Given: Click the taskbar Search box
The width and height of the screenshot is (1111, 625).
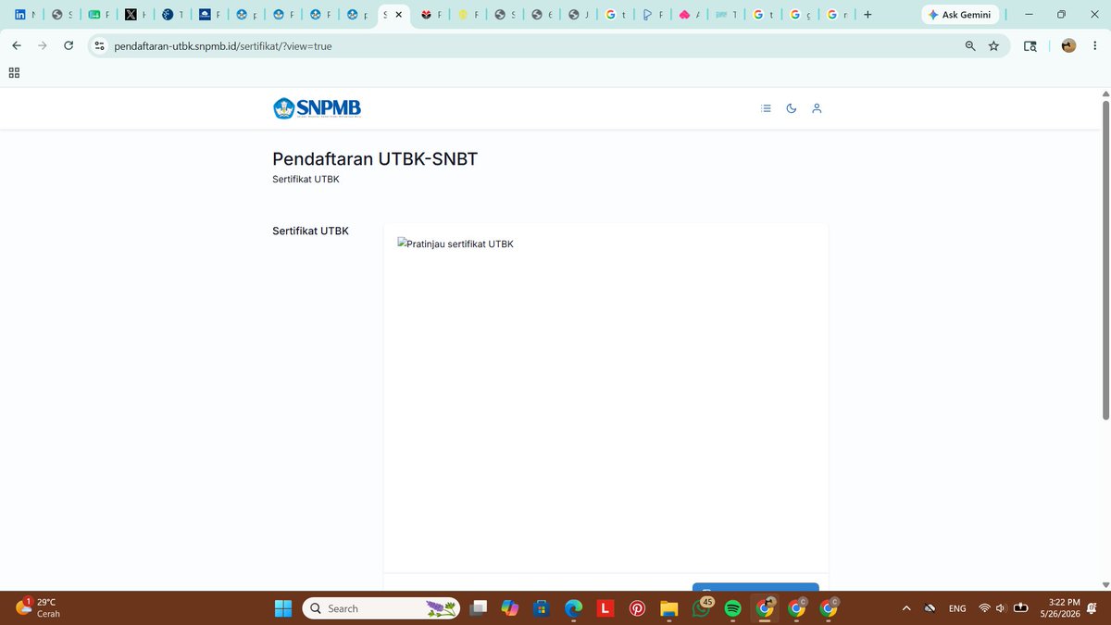Looking at the screenshot, I should [381, 608].
